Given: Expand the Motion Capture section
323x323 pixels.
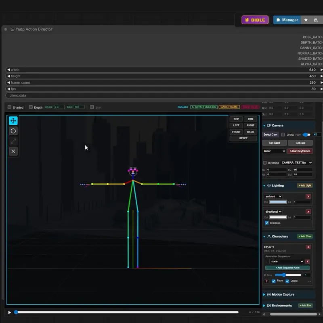Looking at the screenshot, I should coord(264,295).
